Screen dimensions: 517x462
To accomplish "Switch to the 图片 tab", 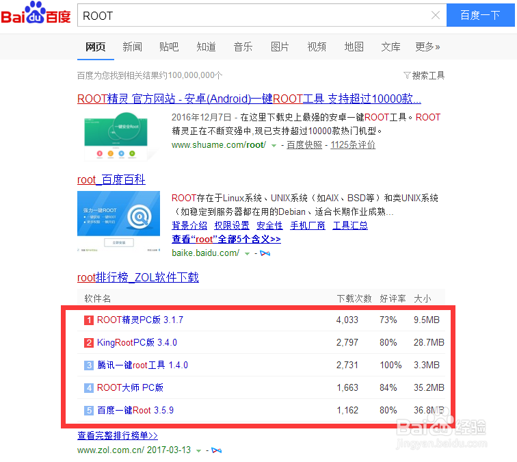I will point(280,47).
